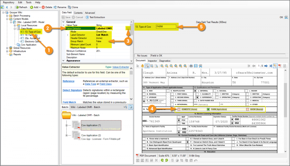This screenshot has height=166, width=290.
Task: Open the Tools menu
Action: click(x=29, y=3)
